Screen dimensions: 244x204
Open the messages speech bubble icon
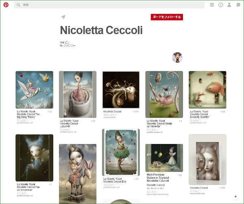[x=238, y=5]
